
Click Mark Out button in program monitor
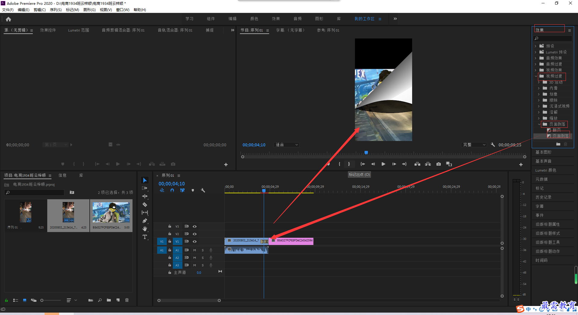(x=349, y=164)
